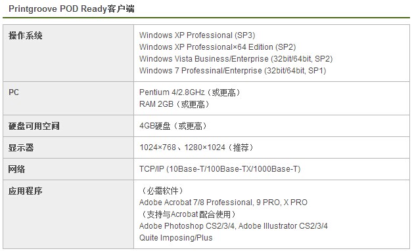Viewport: 412px width, 251px height.
Task: Click Windows XP Professional (SP3) text
Action: pyautogui.click(x=197, y=35)
